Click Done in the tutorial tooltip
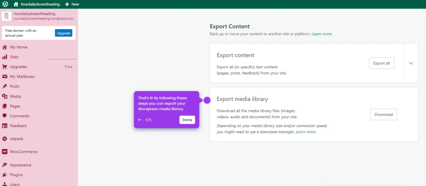426x186 pixels. coord(187,120)
